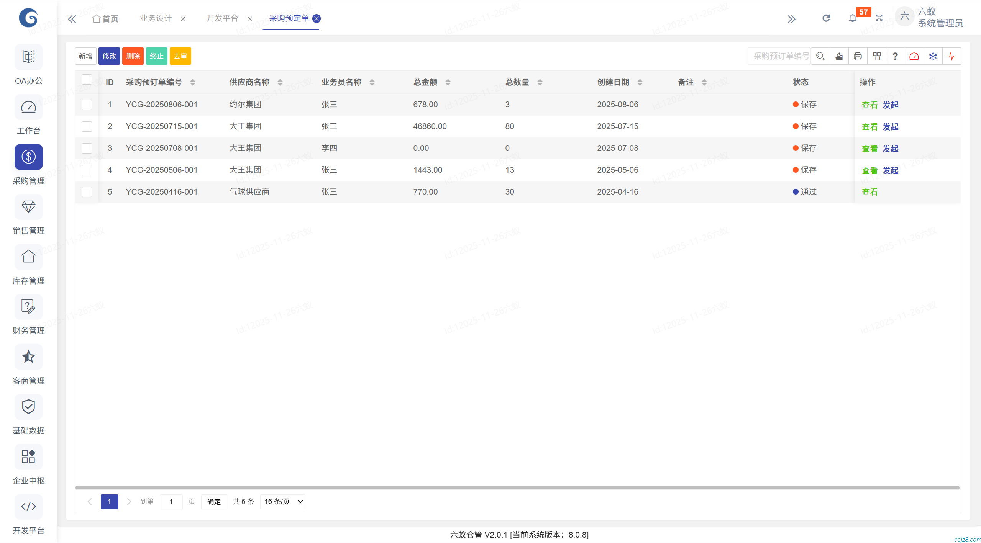Select 销售管理 in the sidebar
The width and height of the screenshot is (981, 543).
[x=28, y=215]
